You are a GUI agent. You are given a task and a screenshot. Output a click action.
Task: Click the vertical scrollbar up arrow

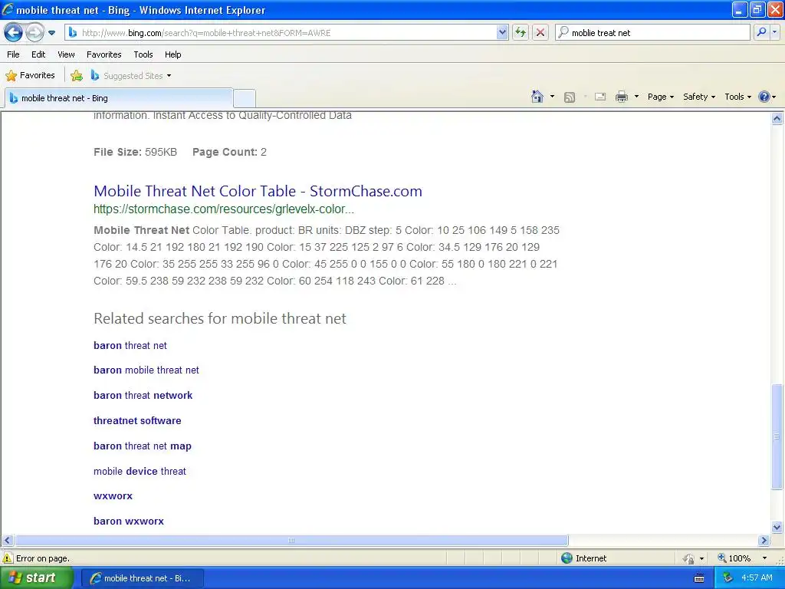[777, 119]
